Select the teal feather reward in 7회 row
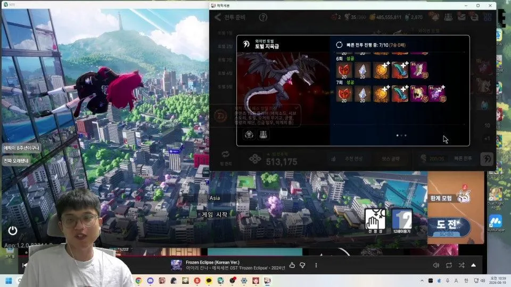Image resolution: width=511 pixels, height=287 pixels. (400, 94)
